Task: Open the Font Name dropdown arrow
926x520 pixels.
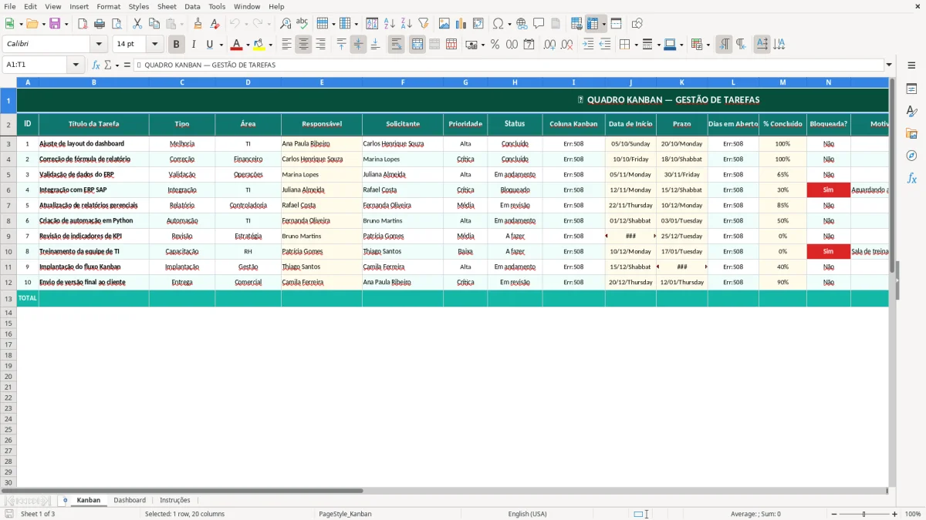Action: coord(99,45)
